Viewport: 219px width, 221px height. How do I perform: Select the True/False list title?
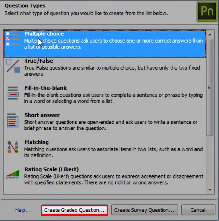[39, 61]
